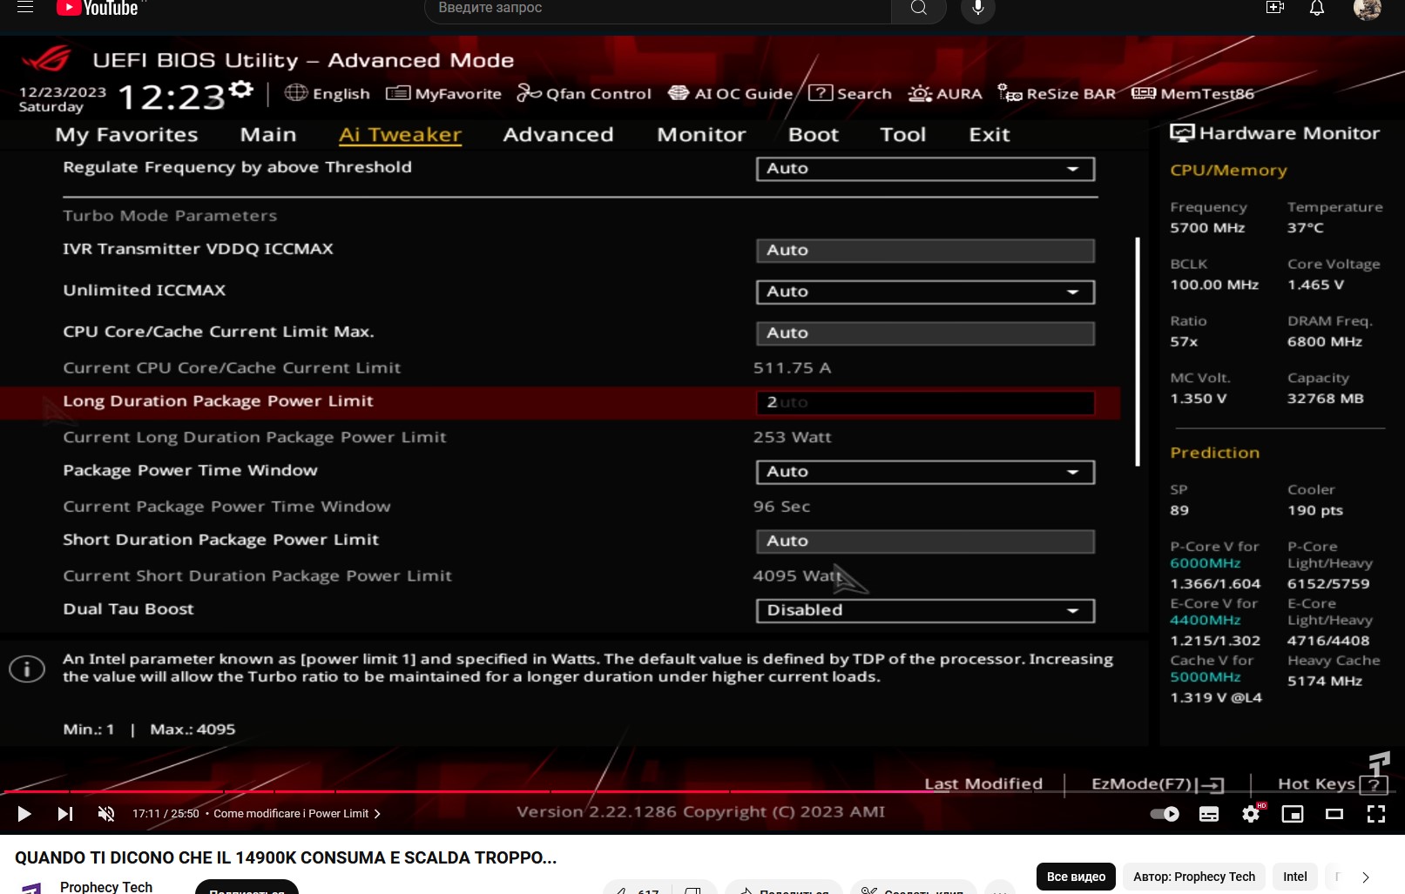The height and width of the screenshot is (894, 1405).
Task: Select the Exit tab
Action: point(990,135)
